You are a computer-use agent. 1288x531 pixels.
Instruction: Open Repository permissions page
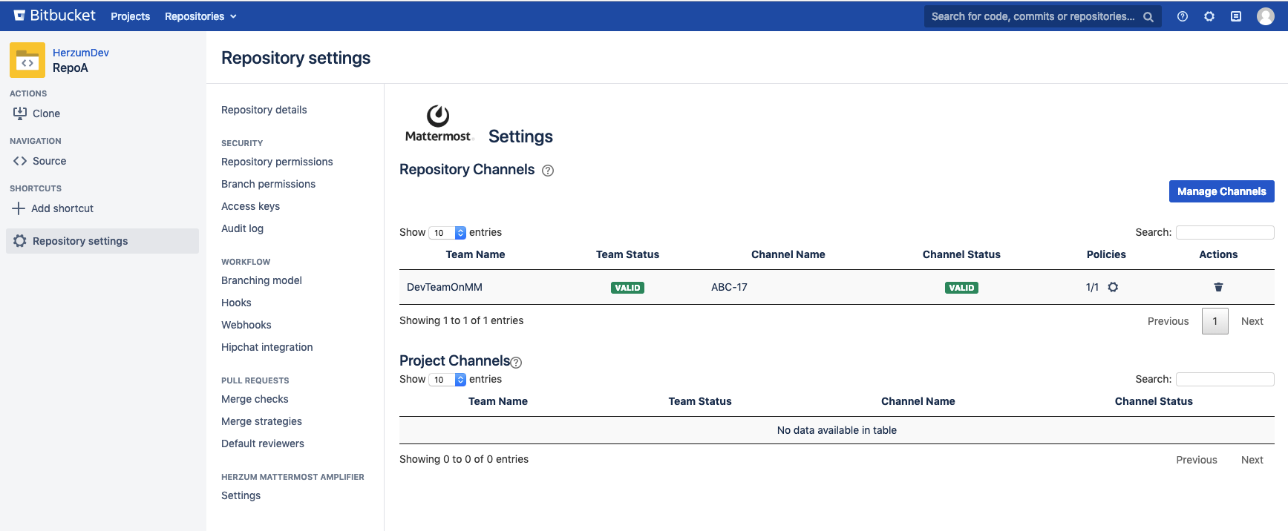(x=277, y=162)
